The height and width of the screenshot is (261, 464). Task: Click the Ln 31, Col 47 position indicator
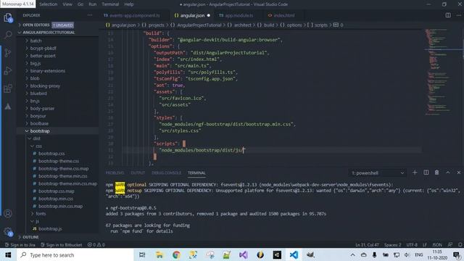click(368, 245)
